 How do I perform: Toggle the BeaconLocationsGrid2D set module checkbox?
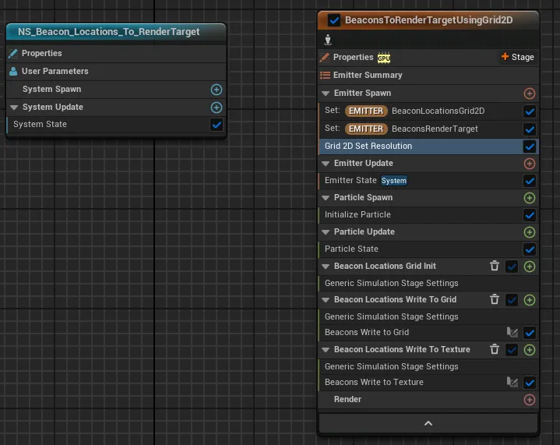click(530, 111)
